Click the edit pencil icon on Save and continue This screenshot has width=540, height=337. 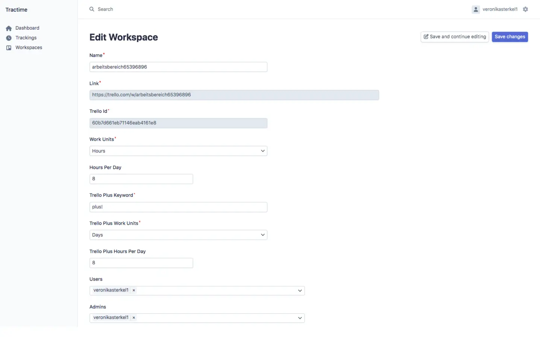tap(426, 36)
